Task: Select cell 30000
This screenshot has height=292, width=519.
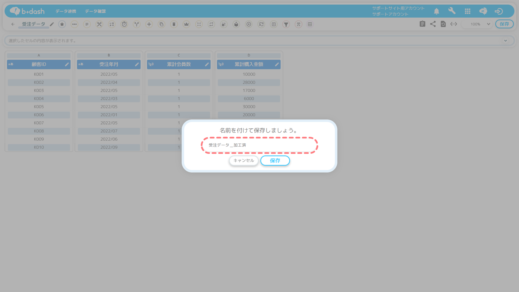Action: [249, 107]
